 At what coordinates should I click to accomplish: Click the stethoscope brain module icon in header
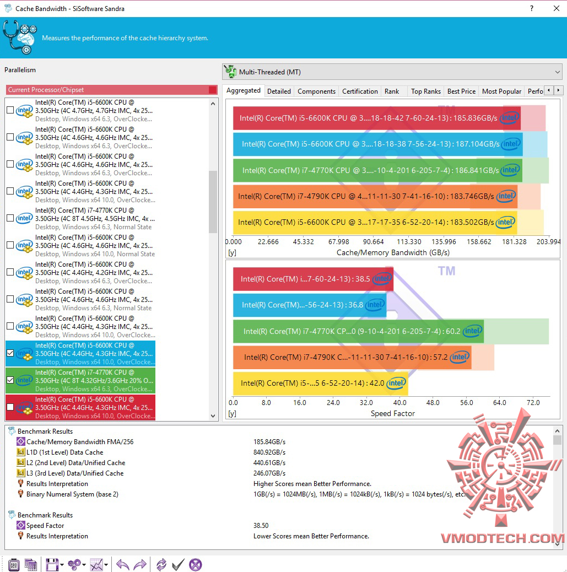point(20,37)
